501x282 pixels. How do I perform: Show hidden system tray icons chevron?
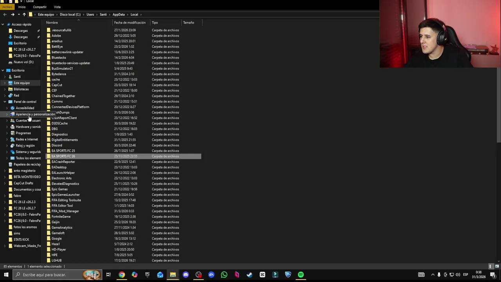(x=433, y=275)
